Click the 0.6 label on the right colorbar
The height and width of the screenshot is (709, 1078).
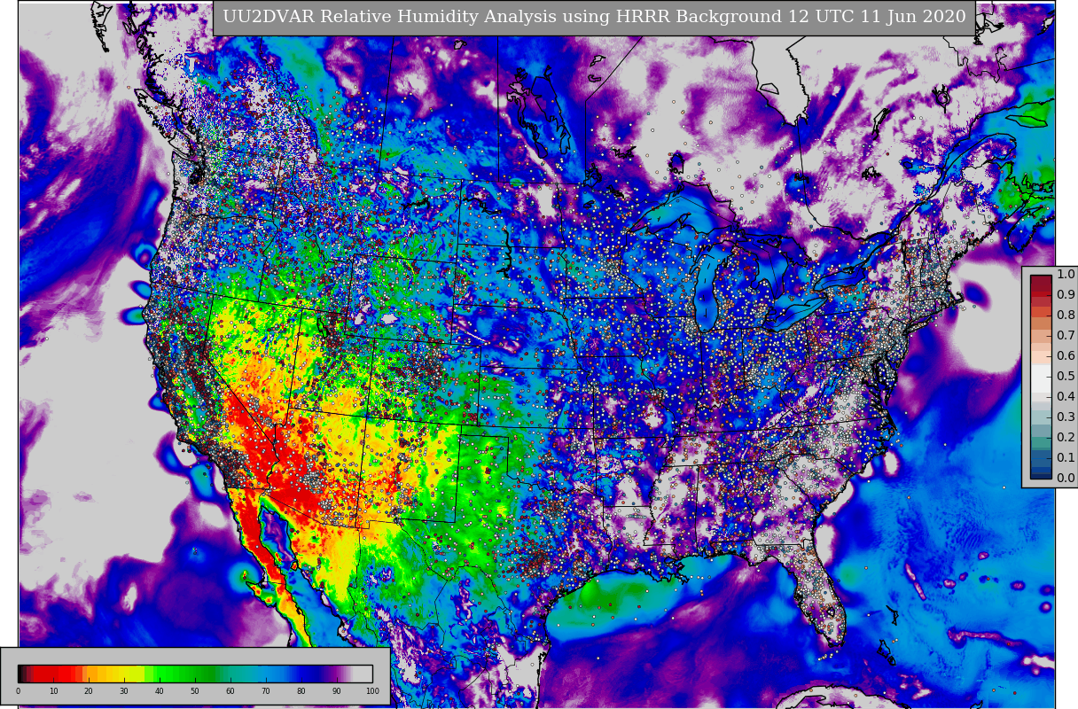coord(1066,356)
